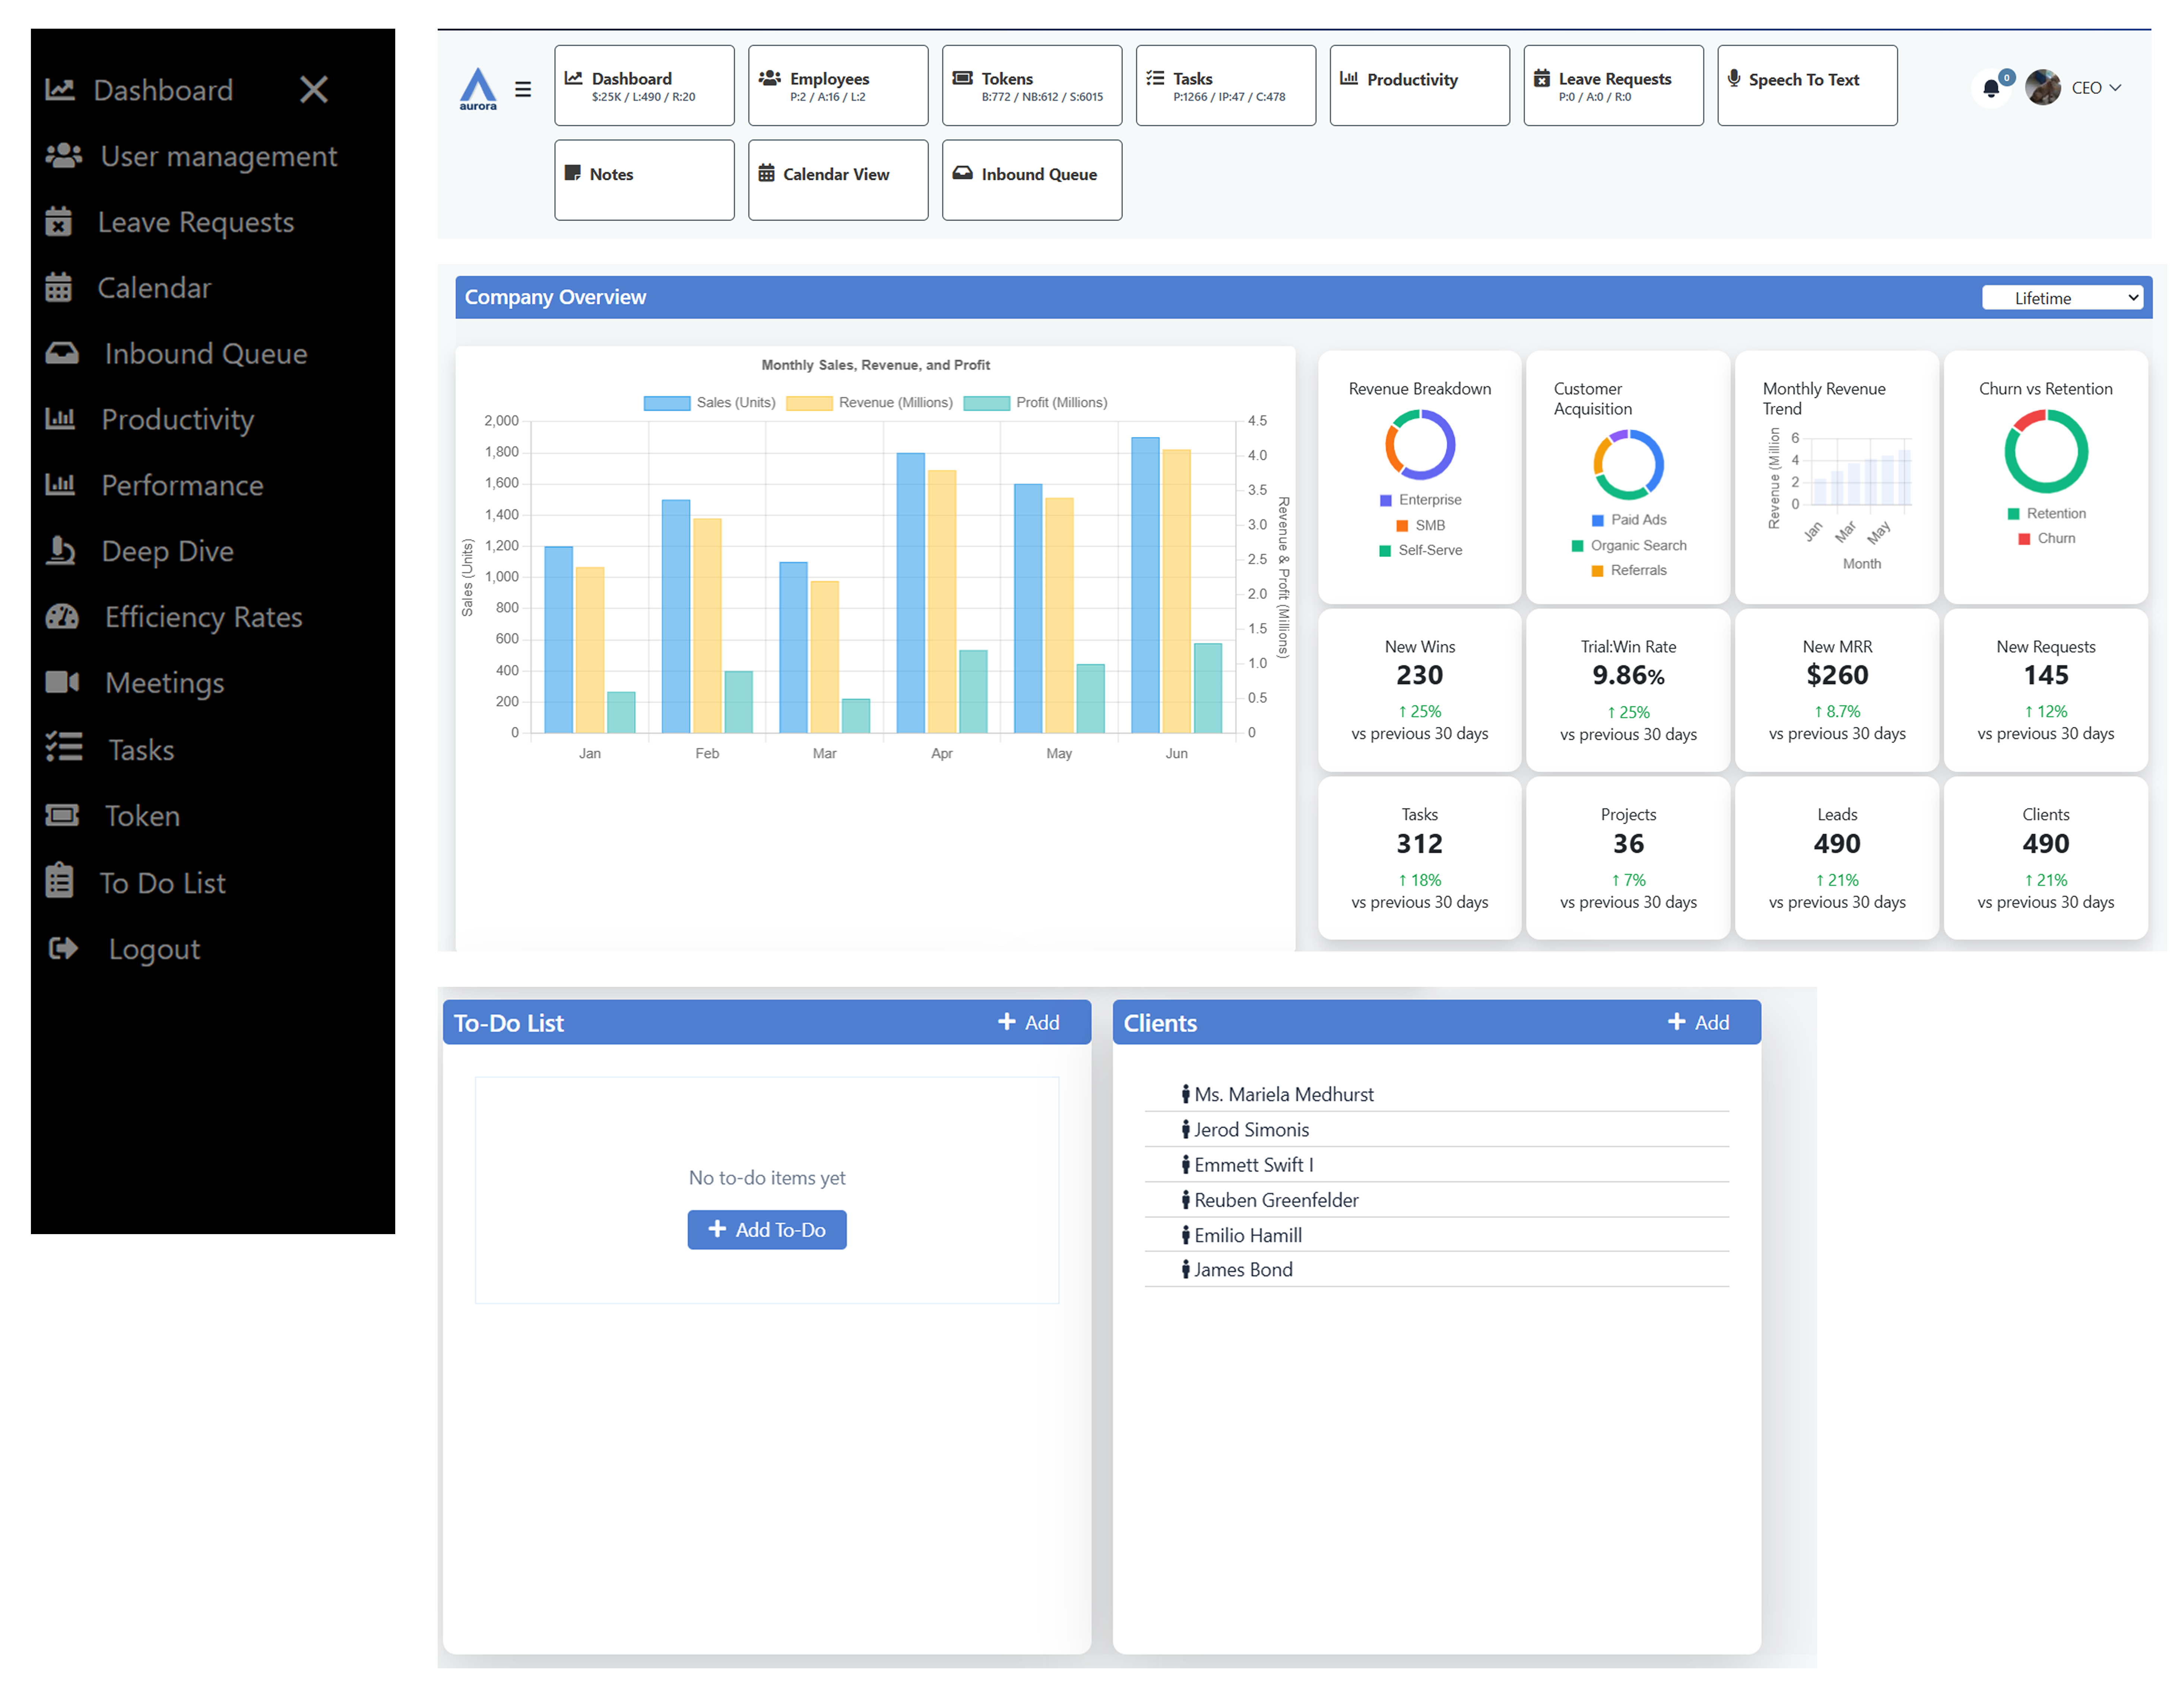Image resolution: width=2184 pixels, height=1697 pixels.
Task: Open the Employees top card
Action: 838,85
